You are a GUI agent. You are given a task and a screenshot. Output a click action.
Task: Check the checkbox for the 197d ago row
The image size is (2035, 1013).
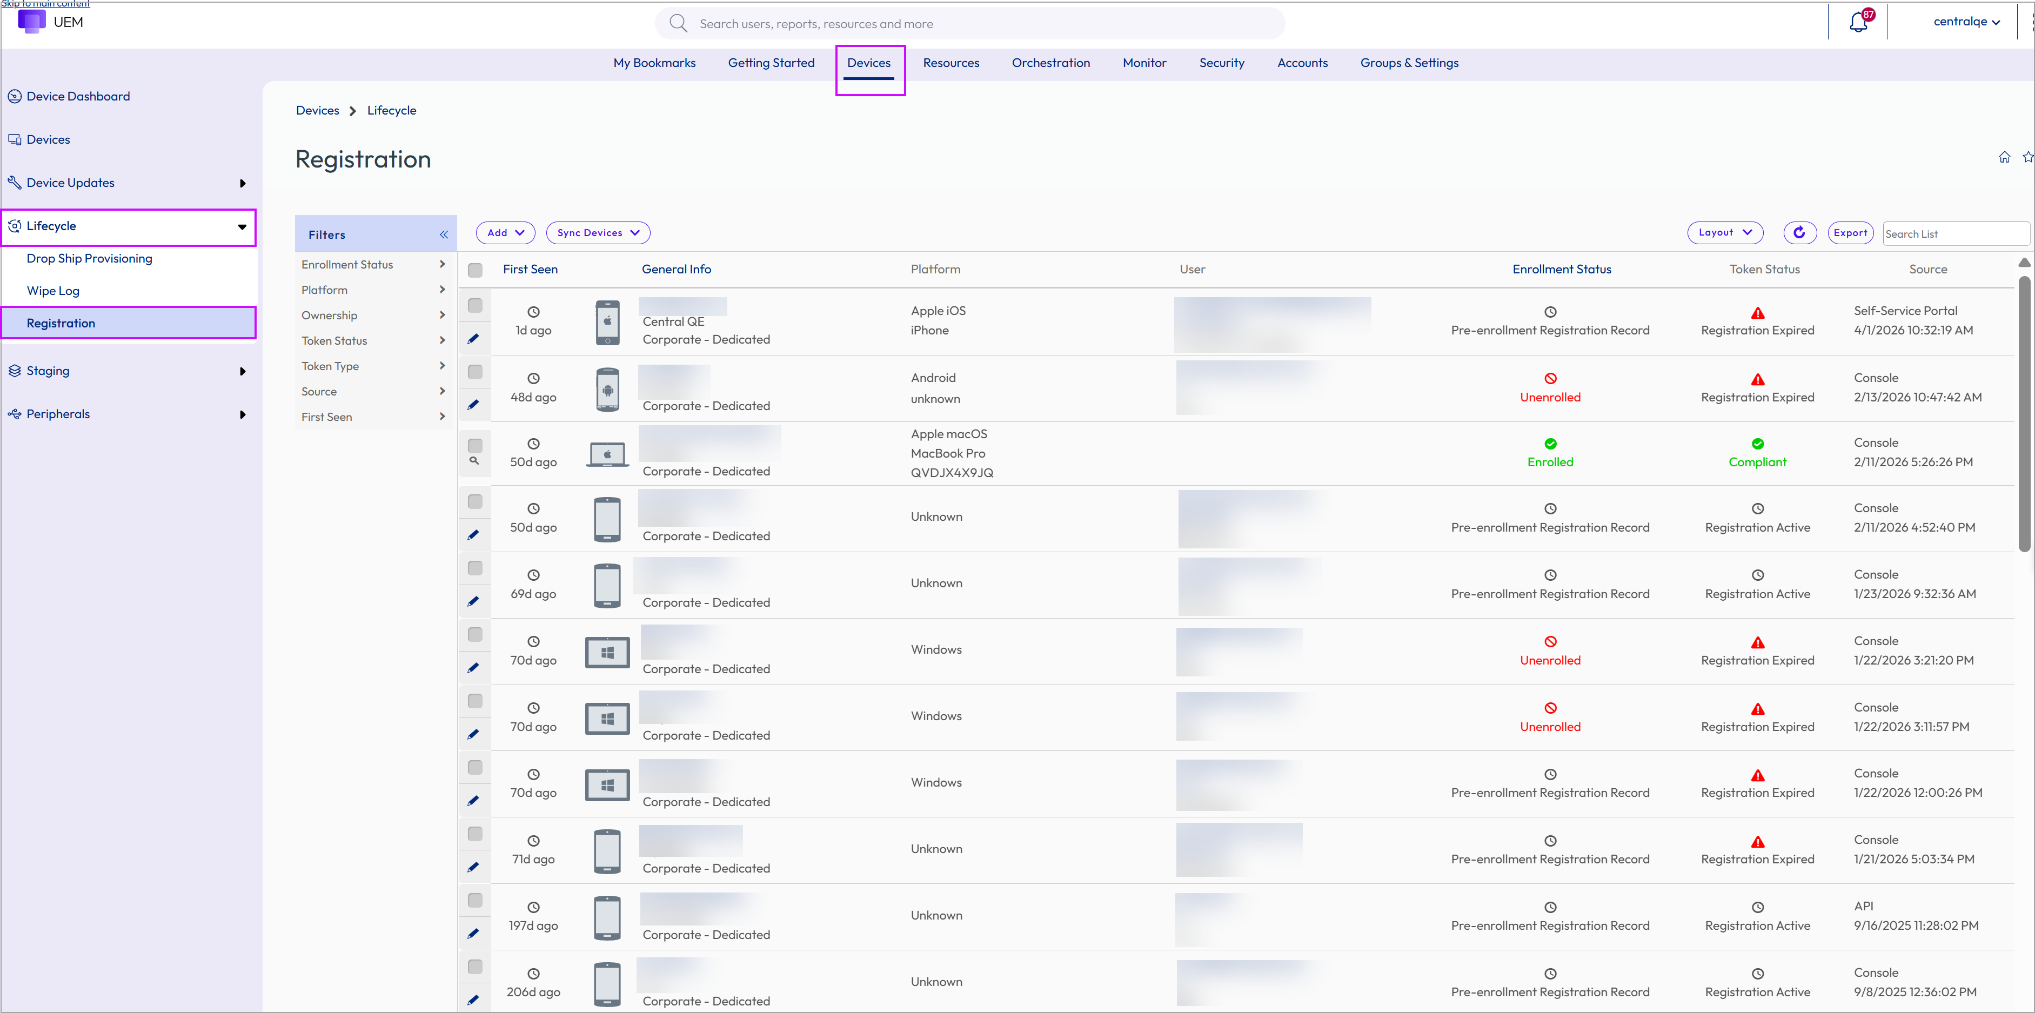[475, 900]
